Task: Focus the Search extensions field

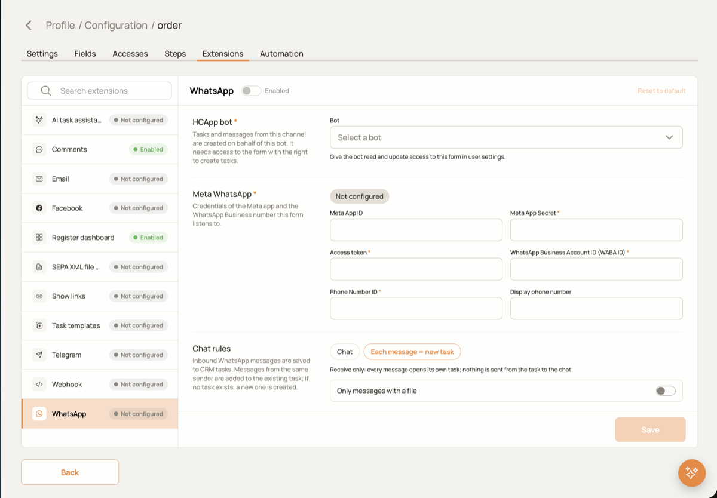Action: [99, 91]
